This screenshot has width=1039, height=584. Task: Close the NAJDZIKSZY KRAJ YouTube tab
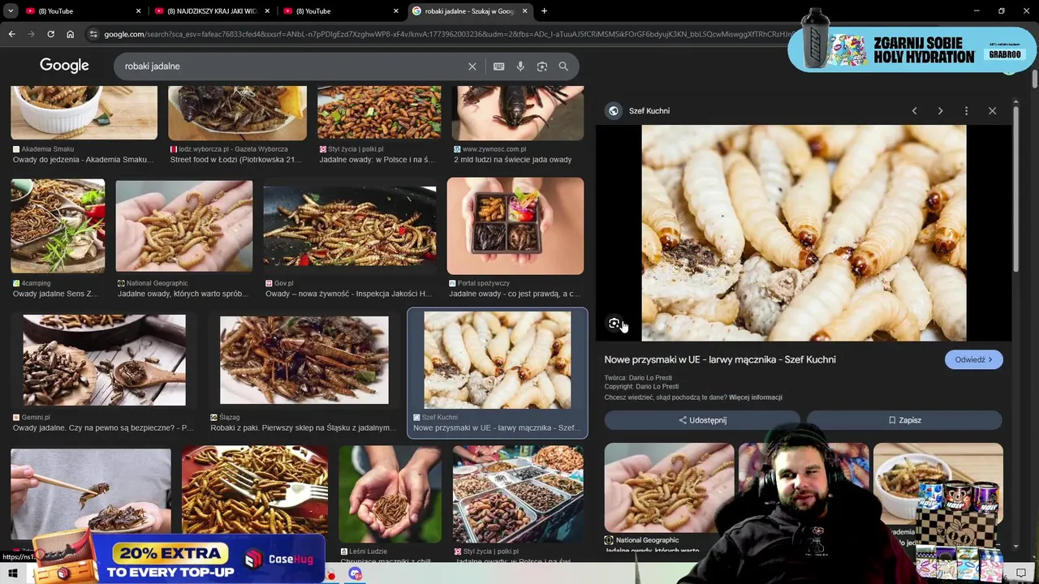(267, 11)
